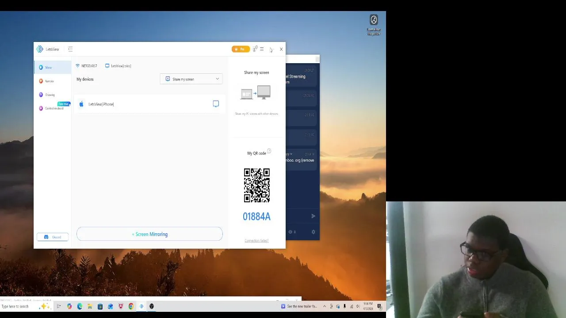Open McAfee from the taskbar
Image resolution: width=566 pixels, height=318 pixels.
121,307
